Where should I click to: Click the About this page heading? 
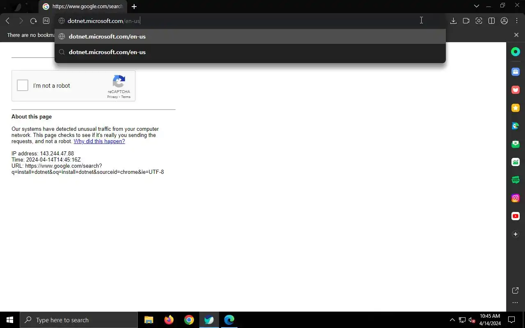tap(32, 116)
